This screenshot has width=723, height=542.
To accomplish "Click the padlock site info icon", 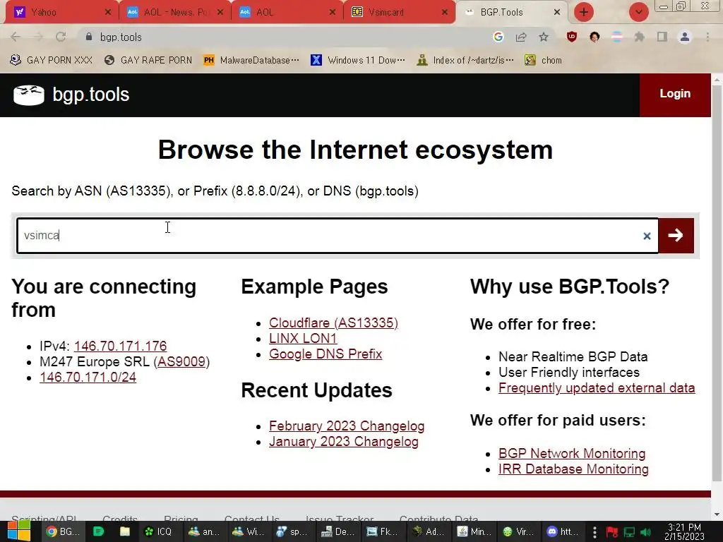I will click(89, 37).
